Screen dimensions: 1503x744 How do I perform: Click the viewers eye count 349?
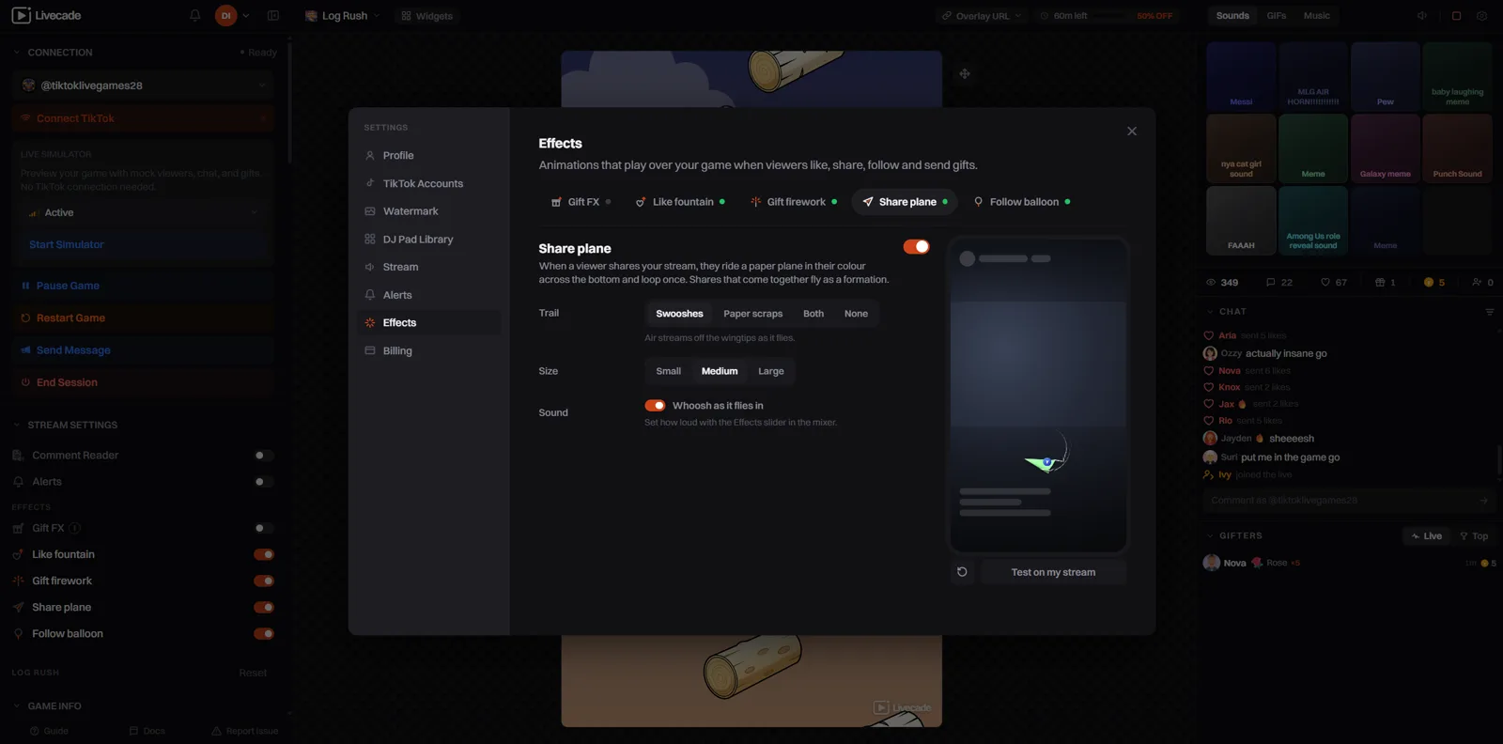tap(1222, 282)
